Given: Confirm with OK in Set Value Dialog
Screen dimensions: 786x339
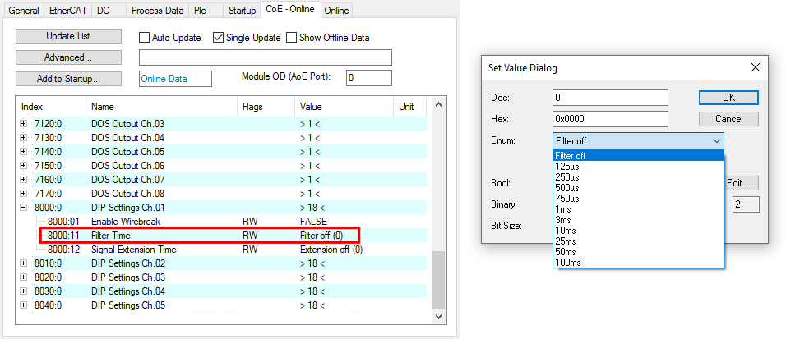Looking at the screenshot, I should point(728,98).
